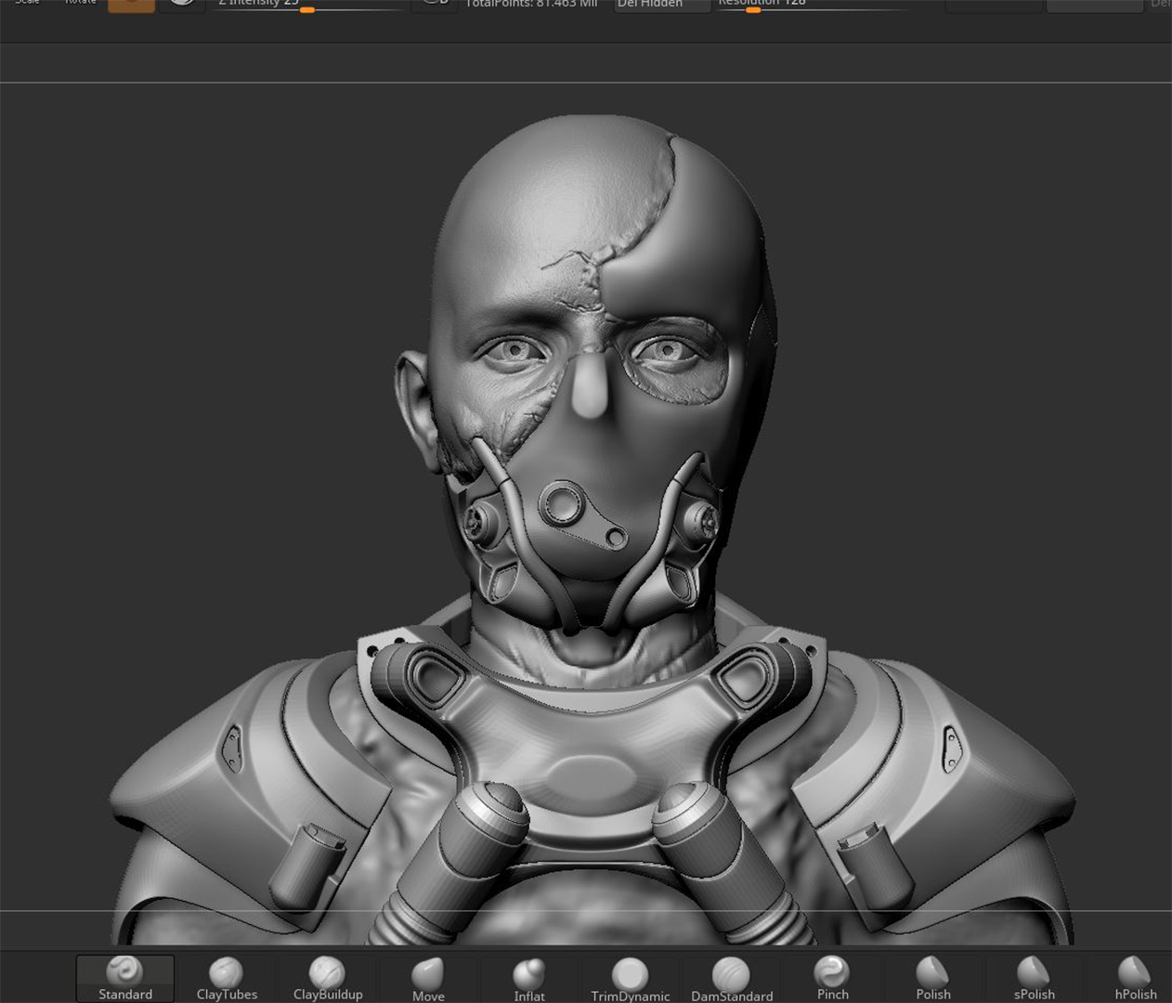The height and width of the screenshot is (1003, 1172).
Task: Toggle the Rotate transform mode
Action: [80, 4]
